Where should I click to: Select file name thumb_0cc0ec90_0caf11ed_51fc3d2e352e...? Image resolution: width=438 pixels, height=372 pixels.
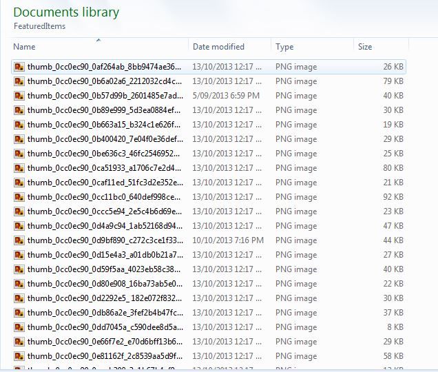click(105, 183)
